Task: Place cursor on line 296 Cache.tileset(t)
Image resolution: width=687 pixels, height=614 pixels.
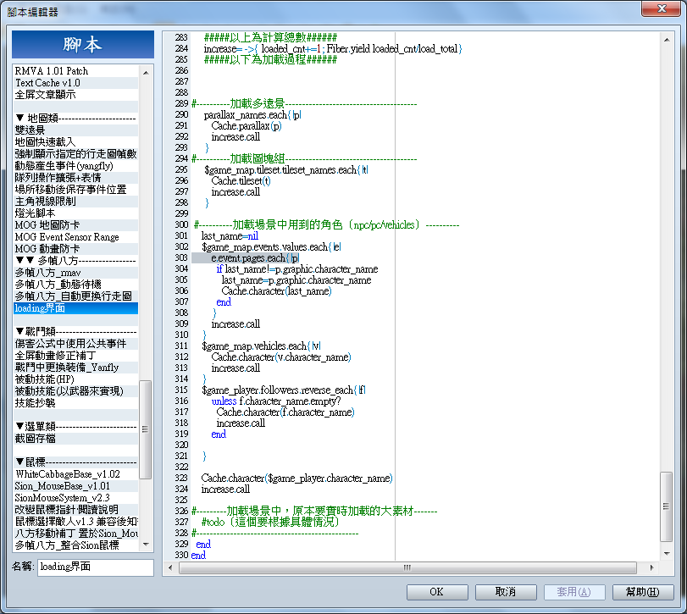Action: 241,181
